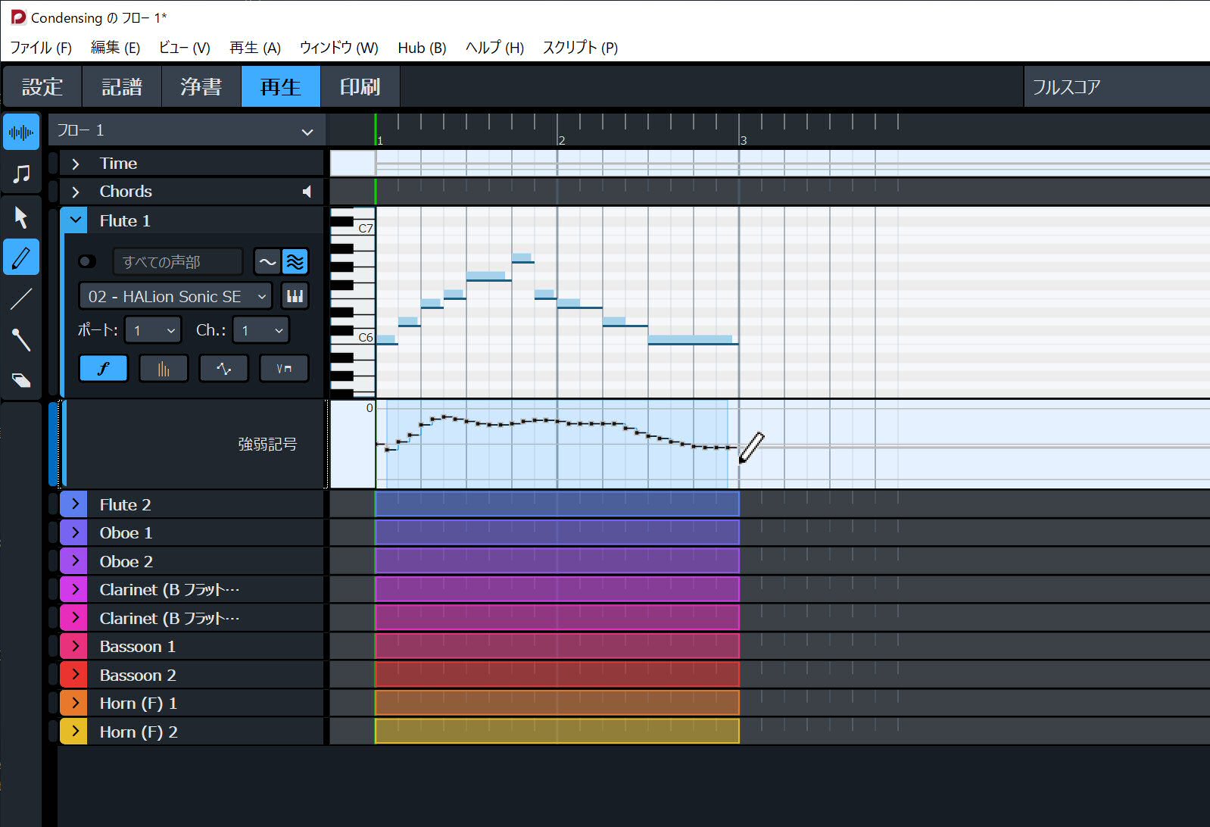1210x827 pixels.
Task: Switch to the 印刷 mode tab
Action: point(360,86)
